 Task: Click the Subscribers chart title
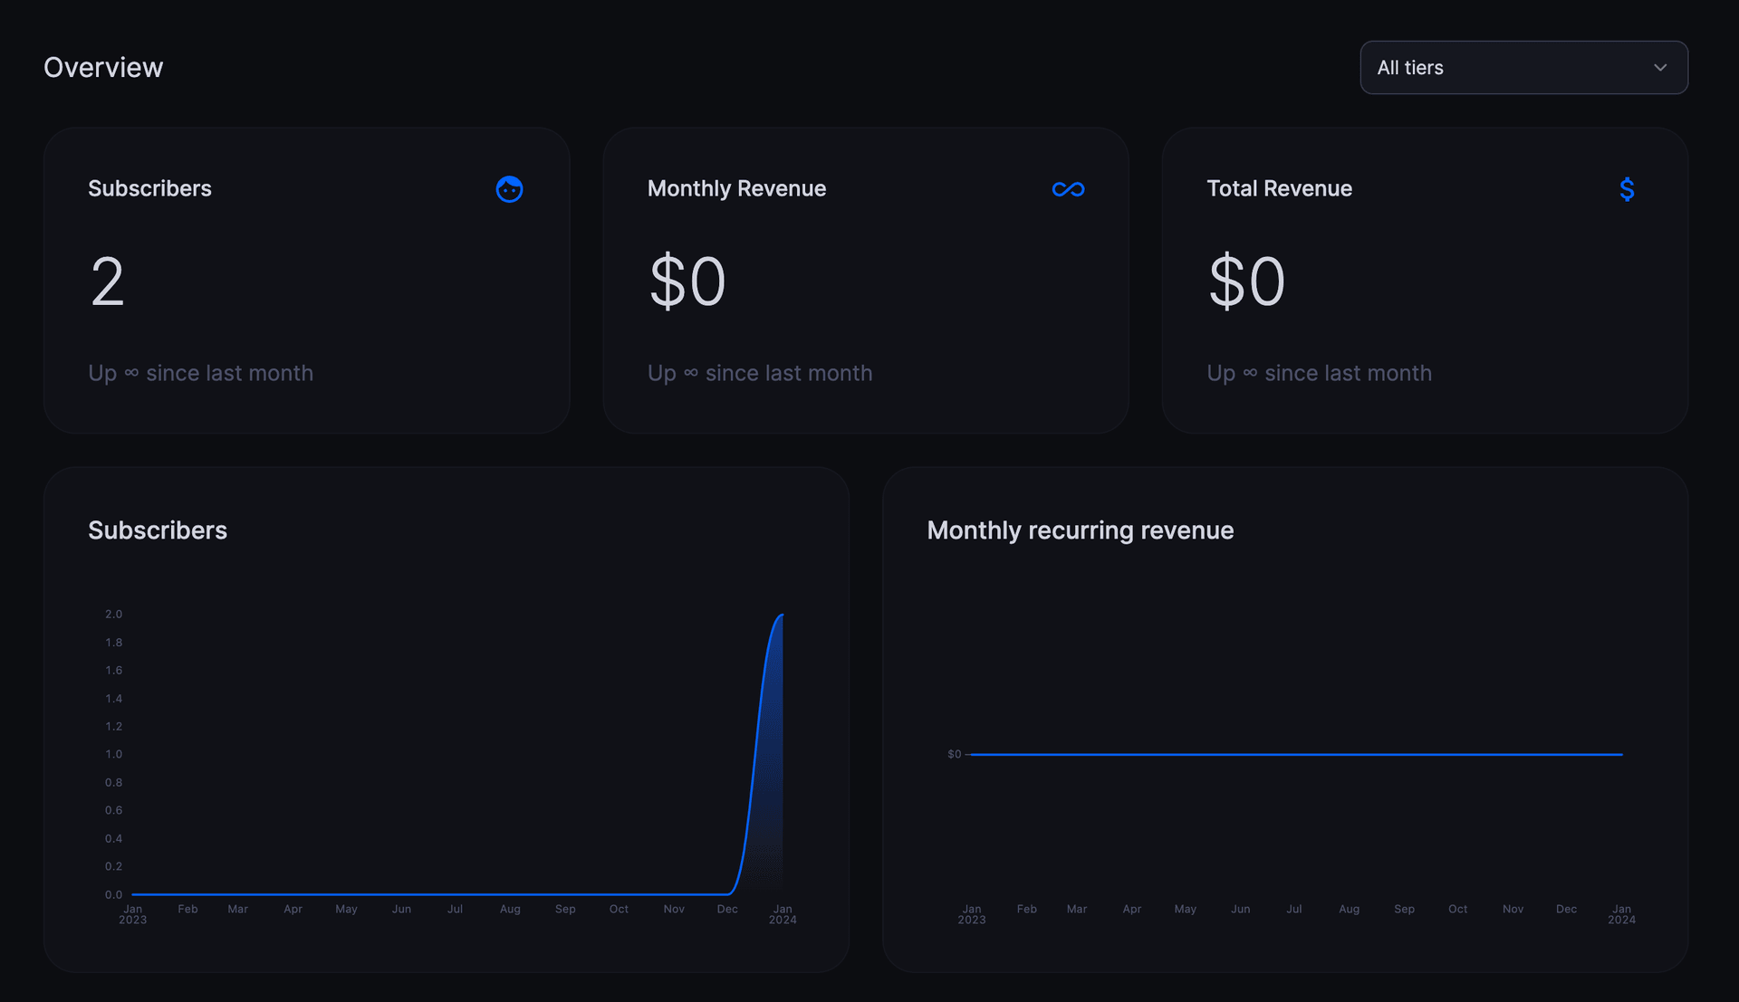tap(158, 530)
